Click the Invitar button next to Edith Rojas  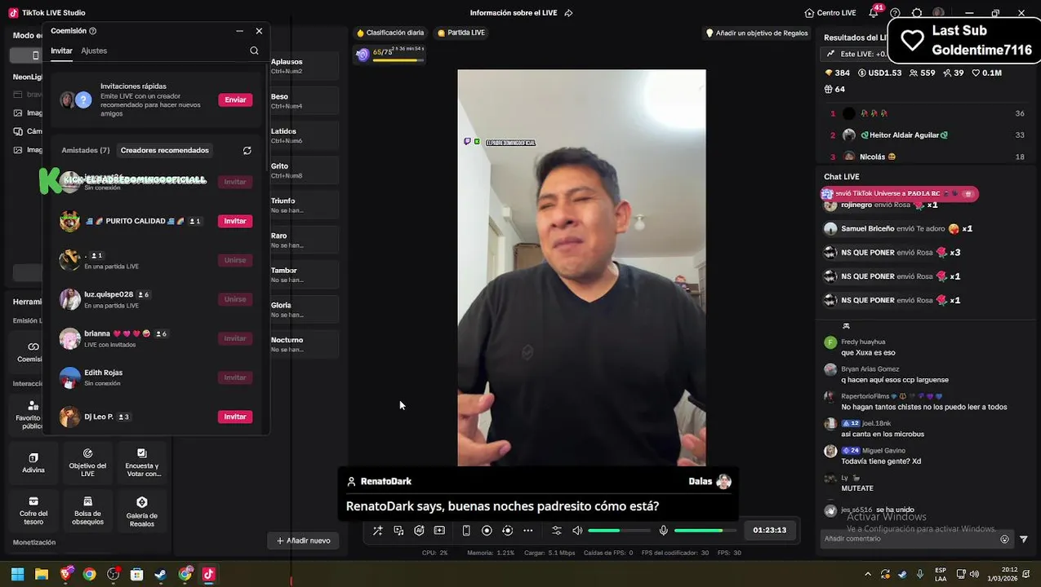235,377
